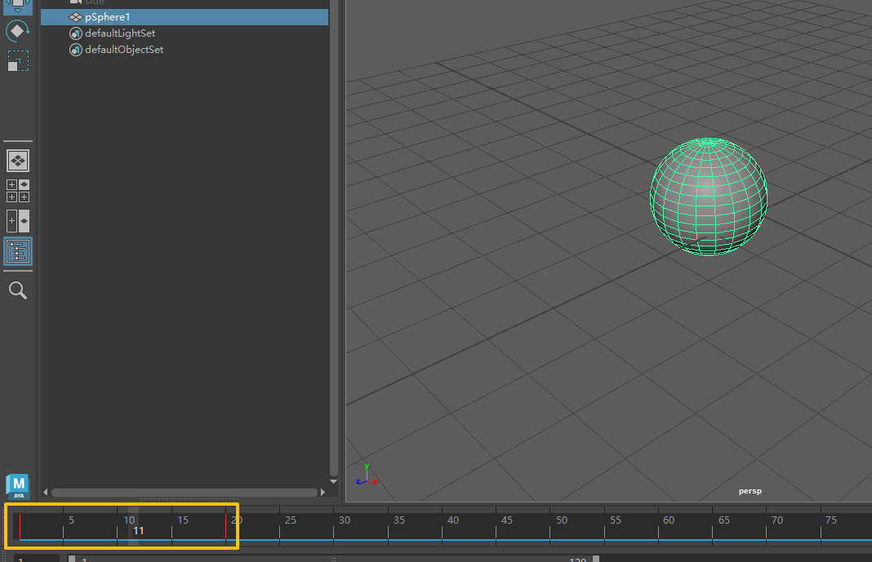Click the current frame 11 marker
Image resolution: width=872 pixels, height=562 pixels.
[133, 526]
